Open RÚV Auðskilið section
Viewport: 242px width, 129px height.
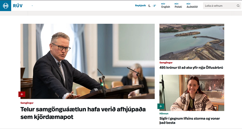192,6
